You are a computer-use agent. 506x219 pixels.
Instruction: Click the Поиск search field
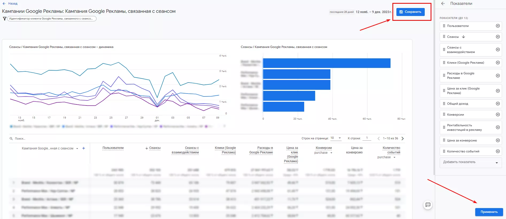coord(20,139)
